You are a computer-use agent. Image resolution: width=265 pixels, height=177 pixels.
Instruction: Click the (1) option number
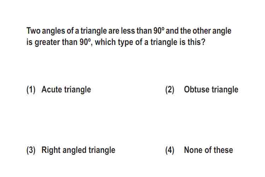click(31, 90)
